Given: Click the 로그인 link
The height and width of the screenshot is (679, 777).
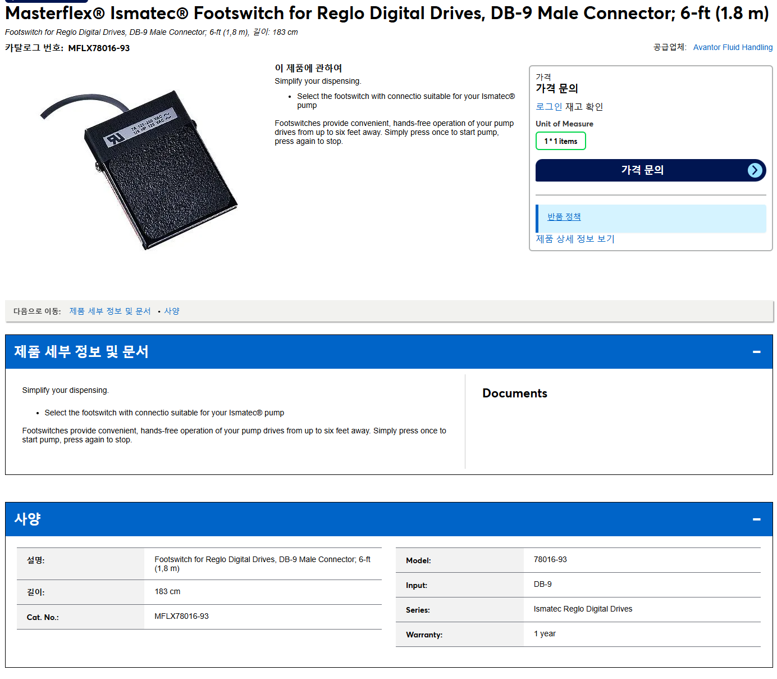Looking at the screenshot, I should (549, 107).
